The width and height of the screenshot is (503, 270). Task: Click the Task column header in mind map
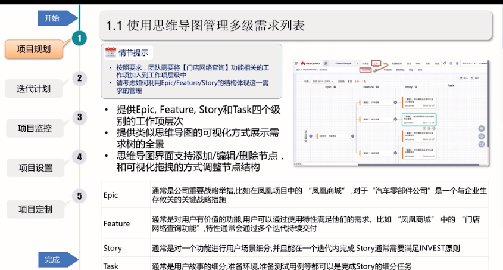(x=451, y=85)
